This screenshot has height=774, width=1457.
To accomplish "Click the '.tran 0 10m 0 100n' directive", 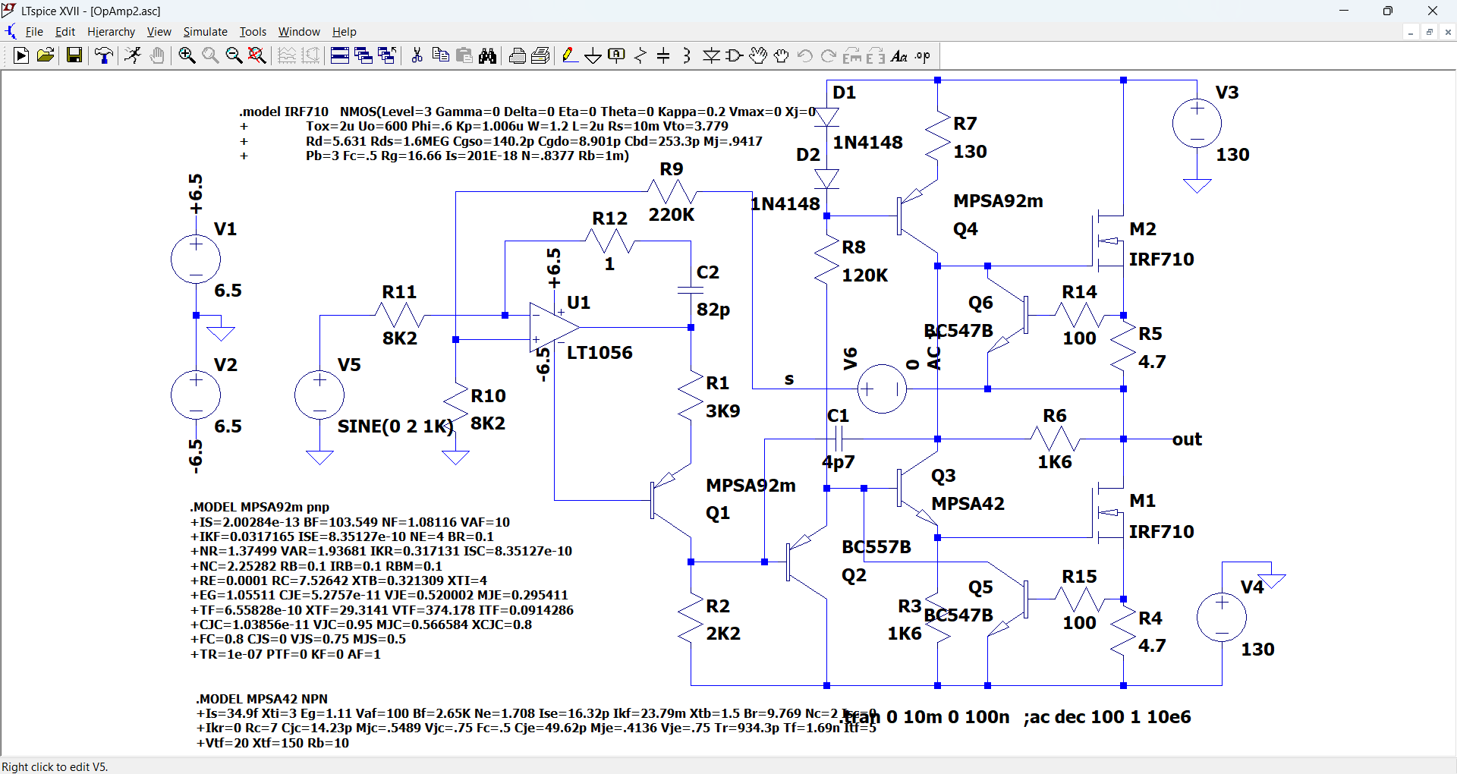I will click(924, 717).
